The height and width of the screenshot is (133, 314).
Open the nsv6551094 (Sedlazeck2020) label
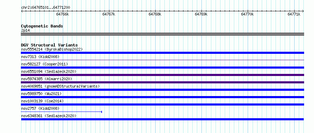click(x=49, y=71)
